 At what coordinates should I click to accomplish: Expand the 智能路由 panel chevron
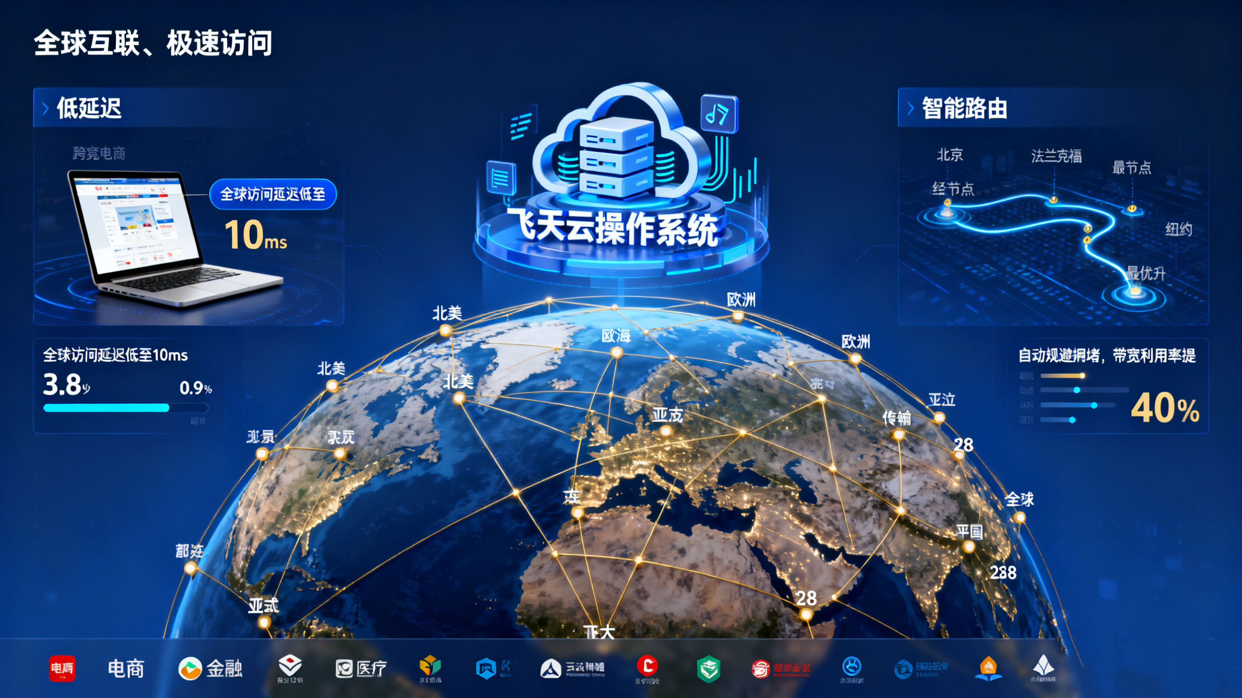coord(910,109)
